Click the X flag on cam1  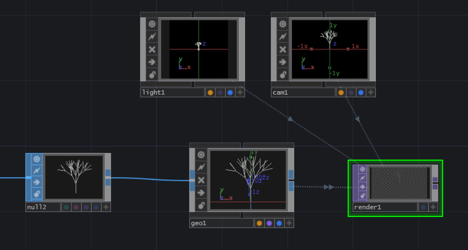[283, 49]
